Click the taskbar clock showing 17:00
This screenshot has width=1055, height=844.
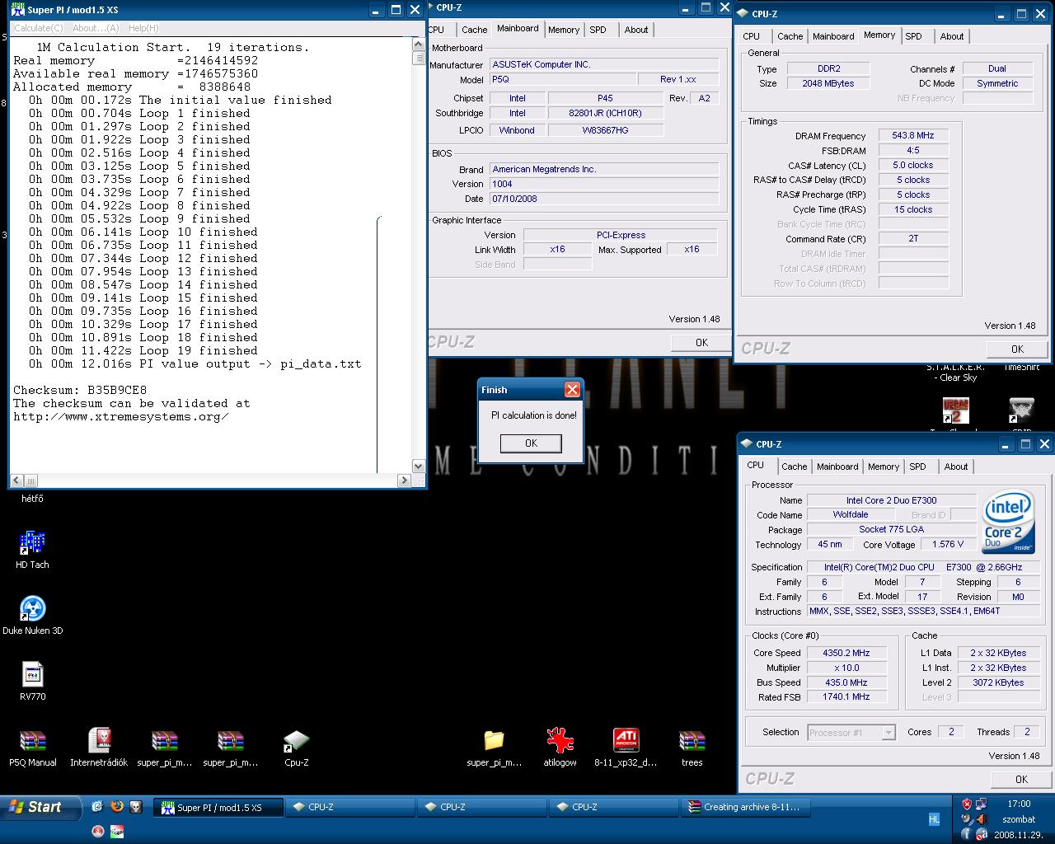(1019, 804)
